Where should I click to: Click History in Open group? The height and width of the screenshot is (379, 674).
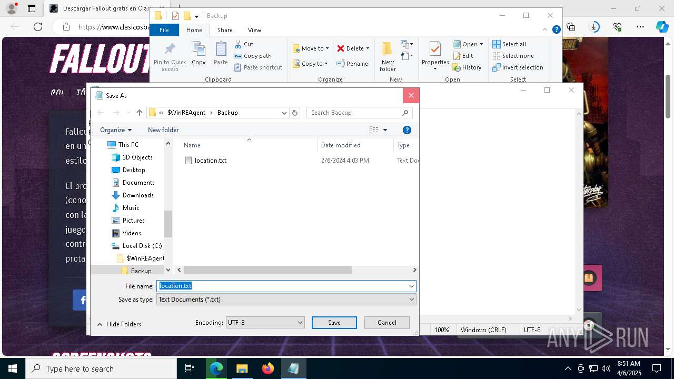click(x=467, y=67)
